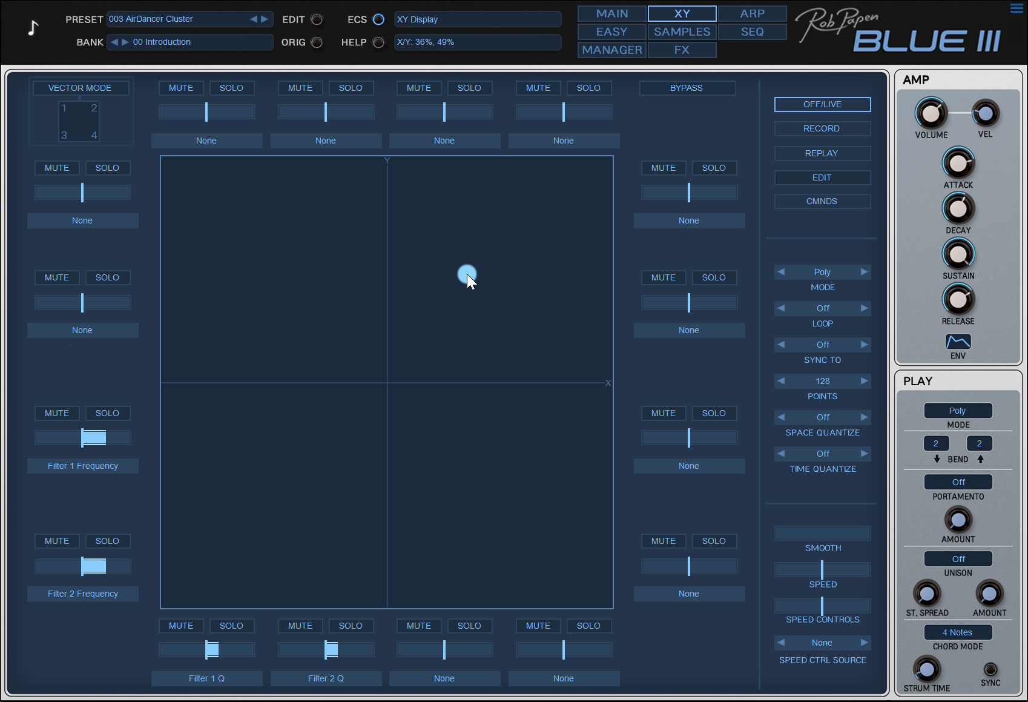Click the ST. SPREAD knob
The height and width of the screenshot is (702, 1028).
926,594
